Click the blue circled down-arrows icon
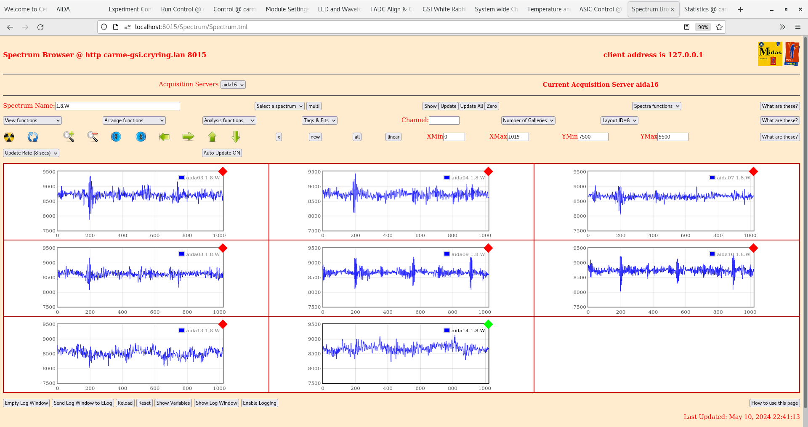Viewport: 808px width, 427px height. coord(116,137)
